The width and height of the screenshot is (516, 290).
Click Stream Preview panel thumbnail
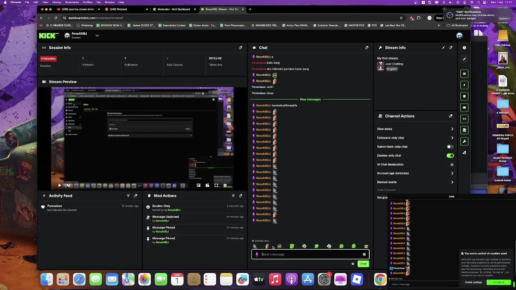point(142,138)
